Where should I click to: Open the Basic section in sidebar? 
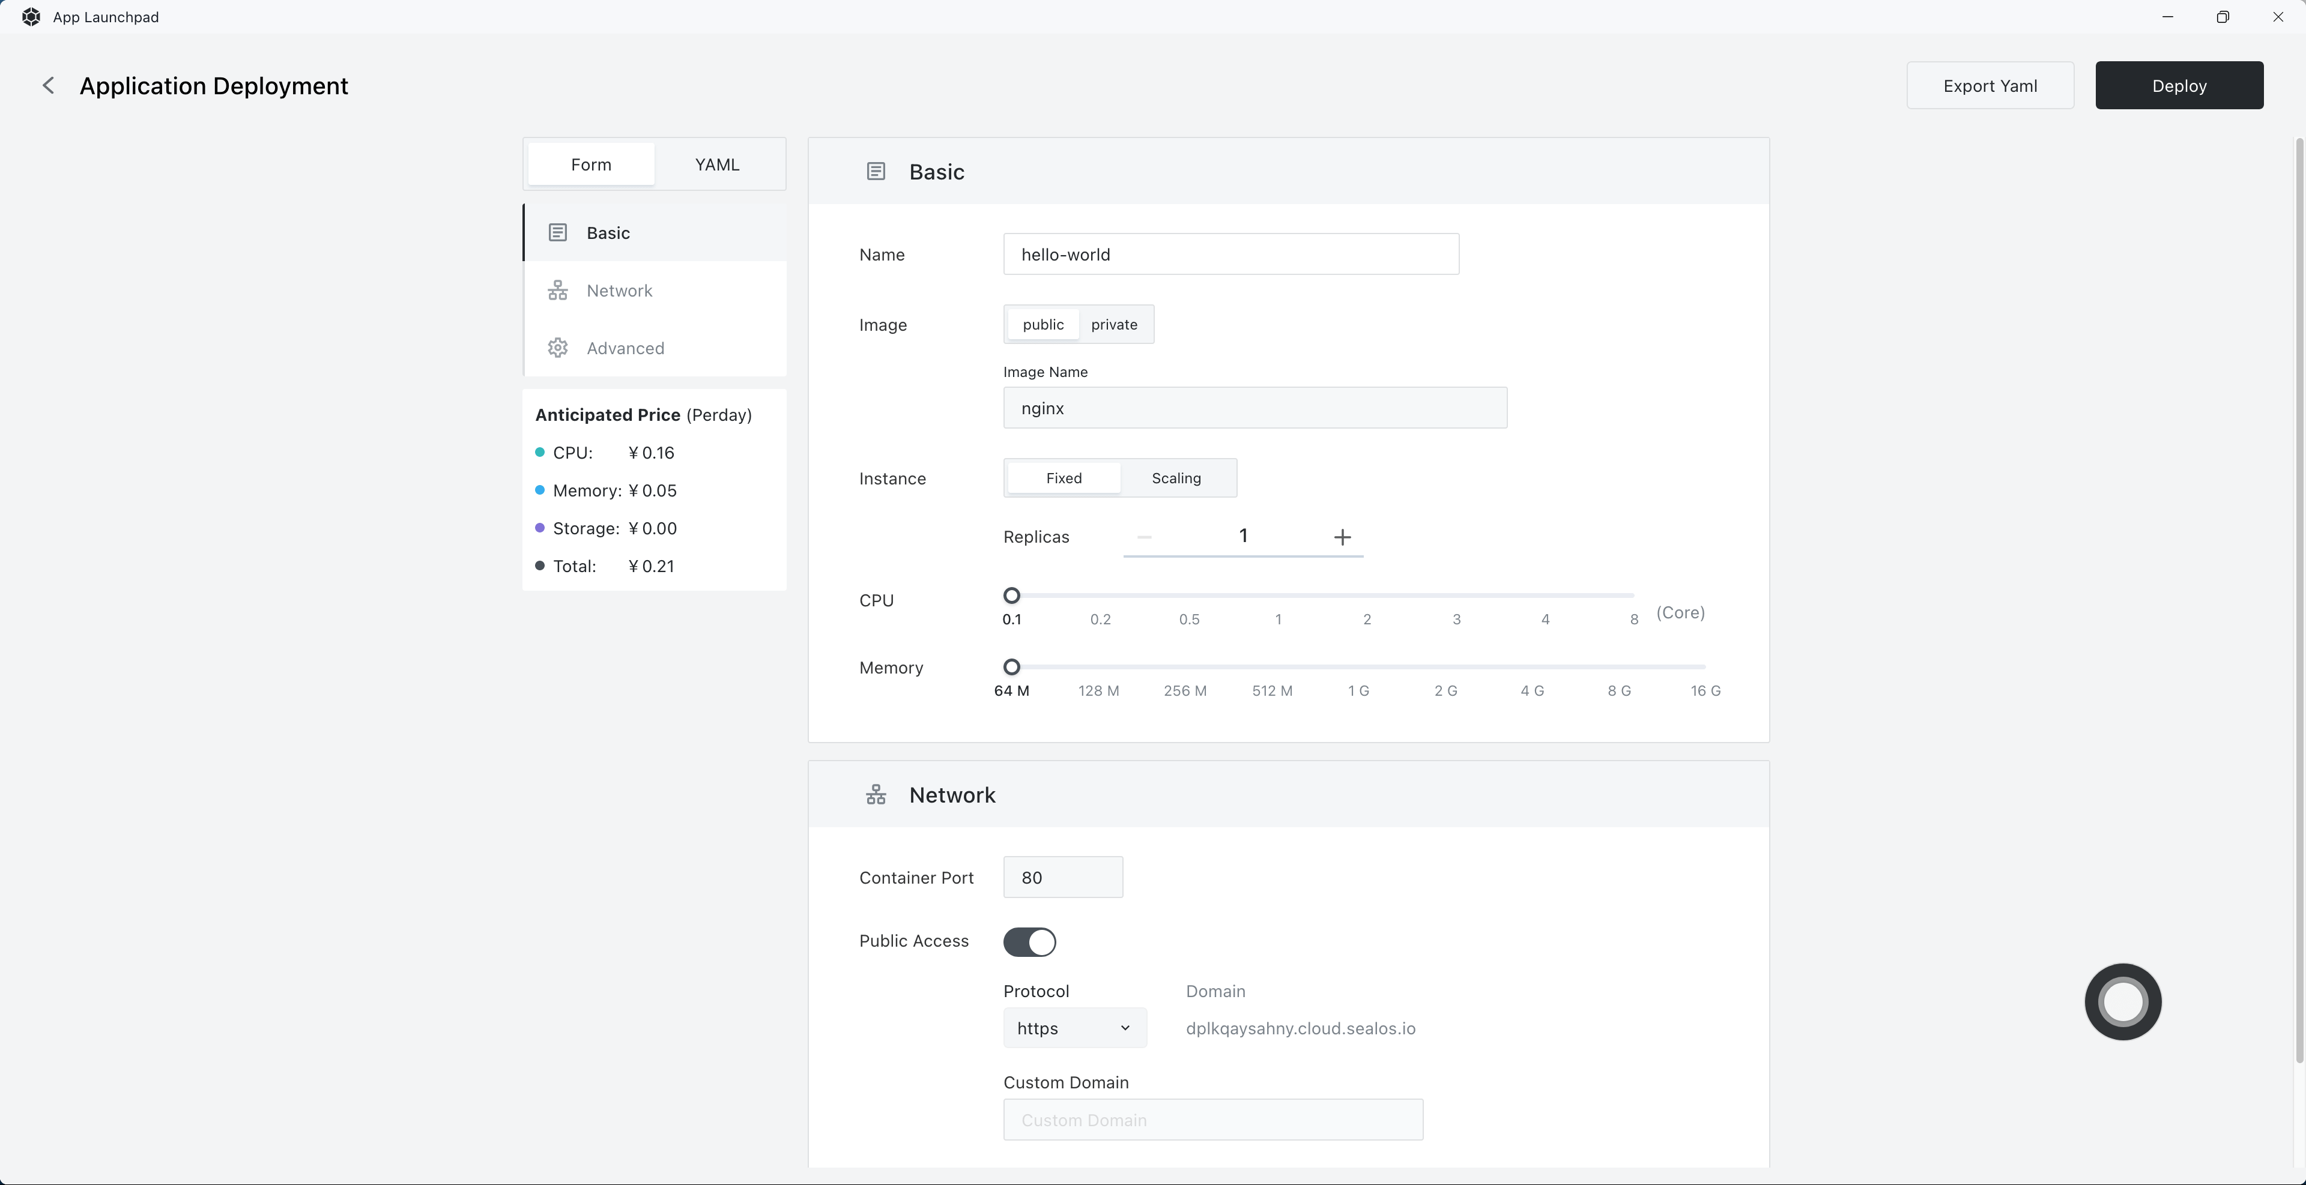(655, 233)
